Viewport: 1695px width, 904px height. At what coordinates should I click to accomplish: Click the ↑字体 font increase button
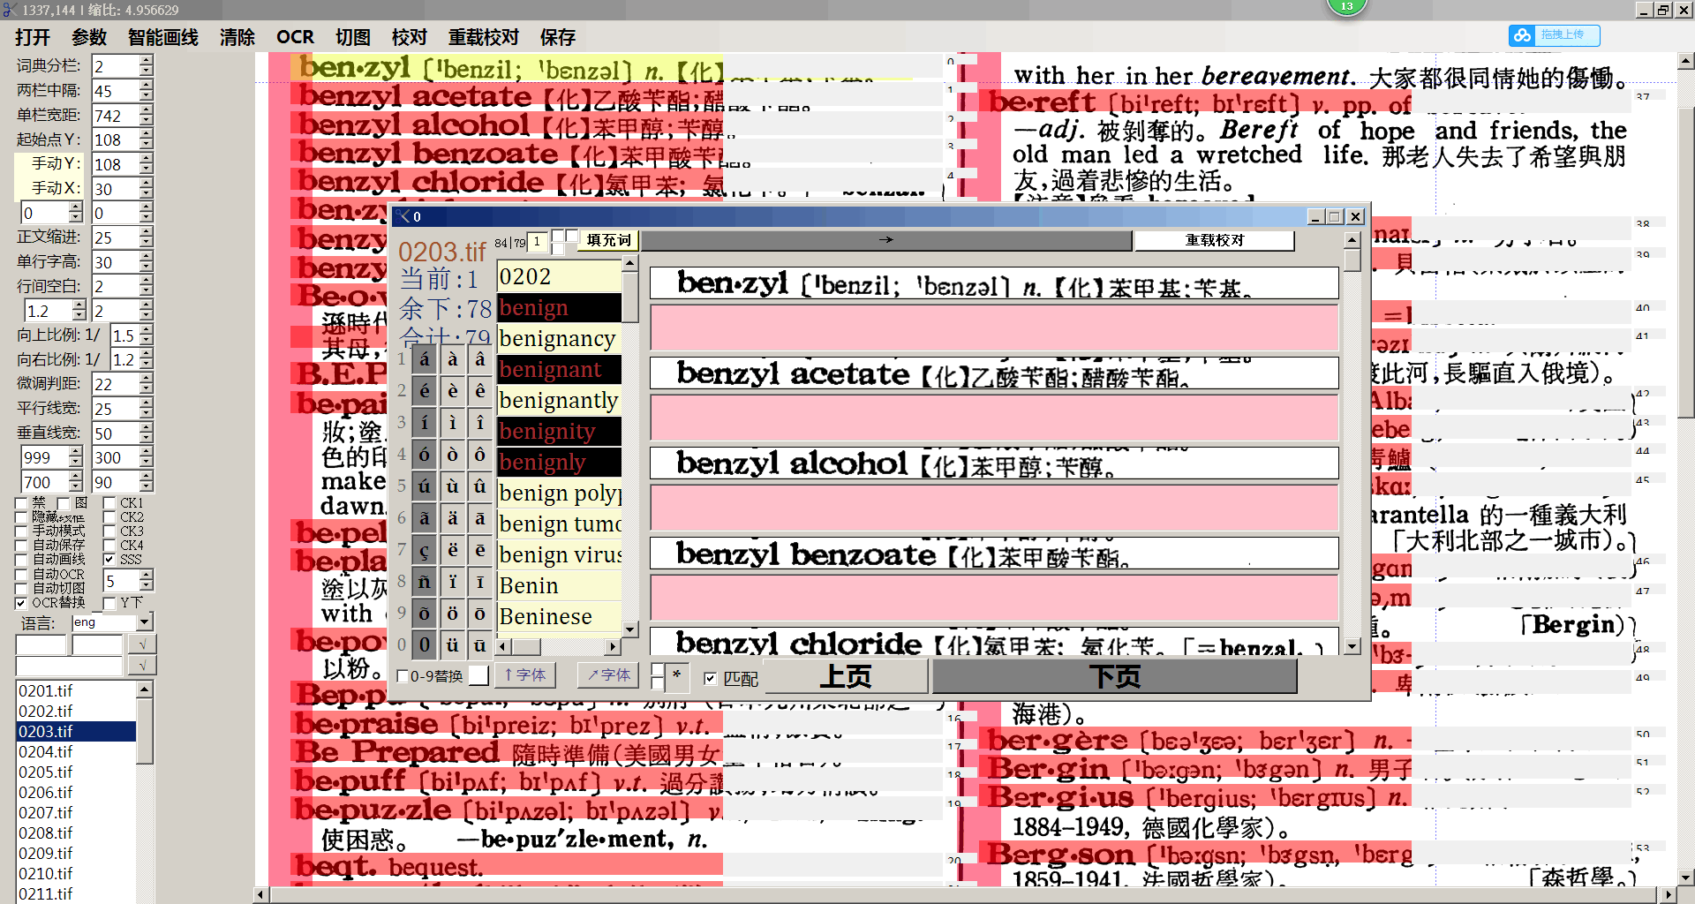click(x=525, y=675)
